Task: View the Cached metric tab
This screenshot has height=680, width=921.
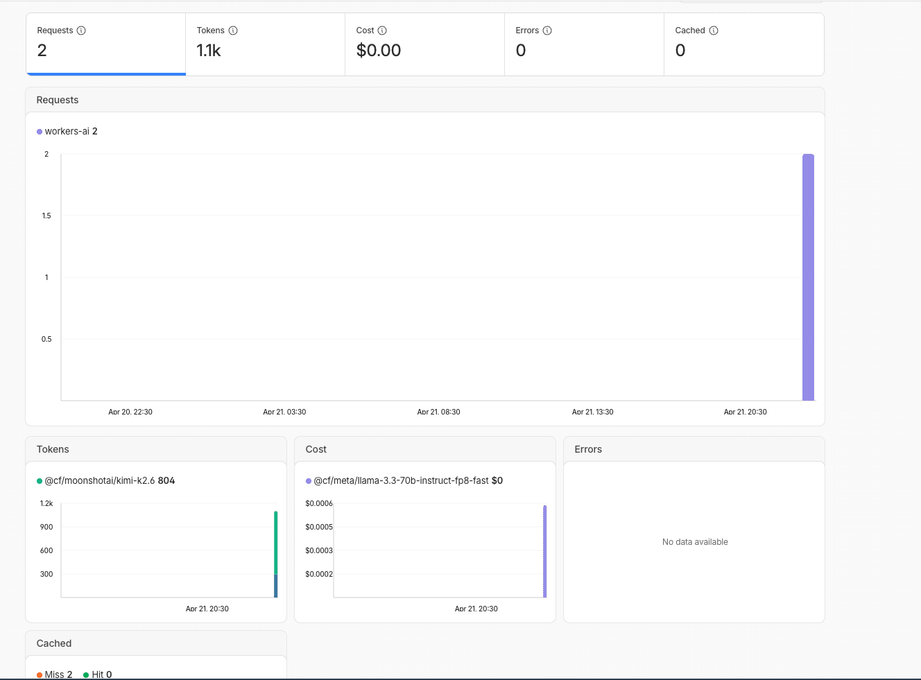Action: pos(743,44)
